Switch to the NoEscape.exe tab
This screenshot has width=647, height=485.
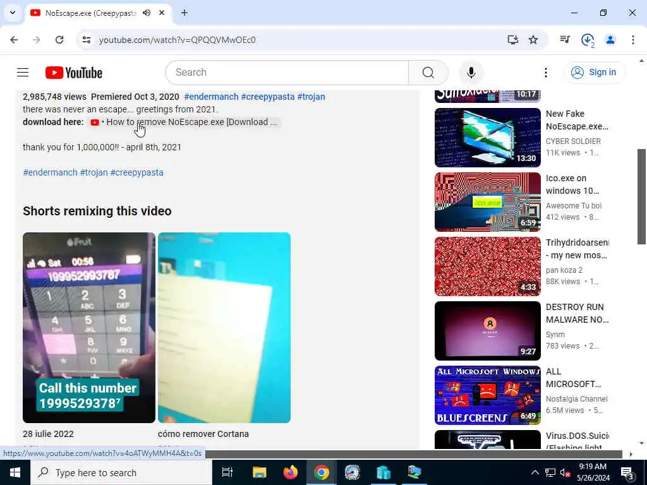[91, 13]
